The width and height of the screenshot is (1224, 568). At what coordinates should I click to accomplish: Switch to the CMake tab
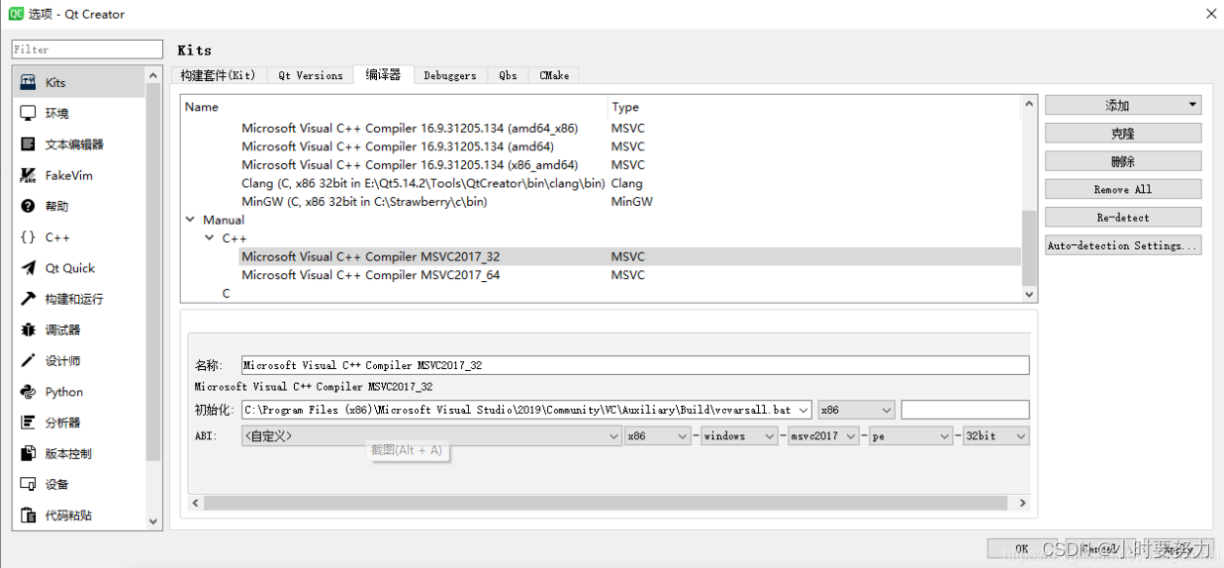coord(553,75)
